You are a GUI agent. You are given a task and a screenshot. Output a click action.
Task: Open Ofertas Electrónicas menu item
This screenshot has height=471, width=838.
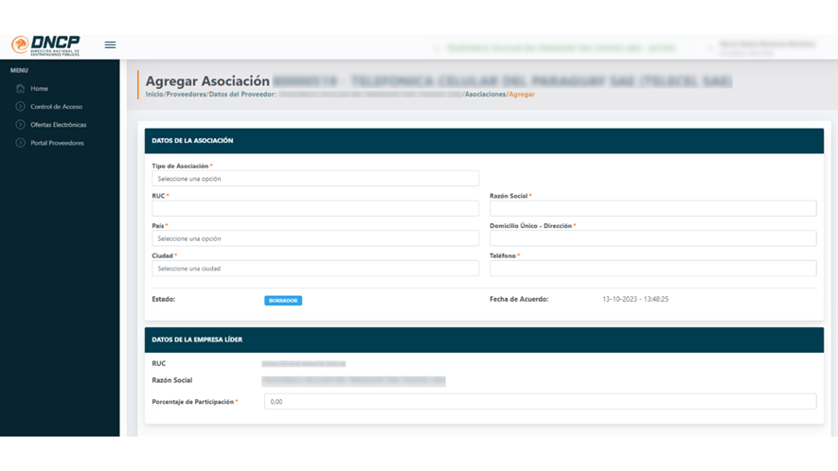click(x=59, y=125)
